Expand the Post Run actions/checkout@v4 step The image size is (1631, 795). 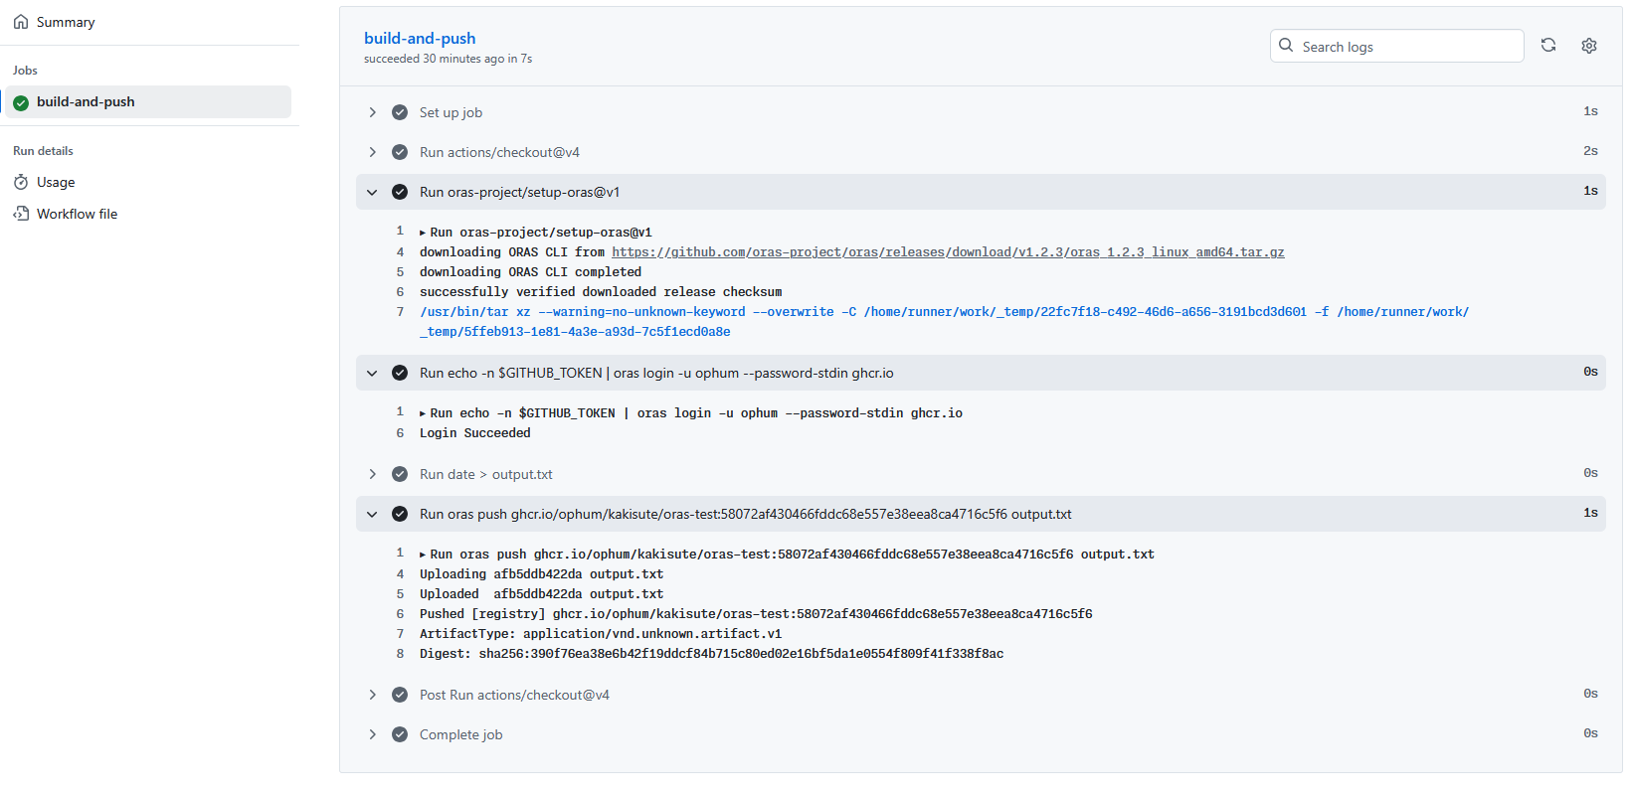373,695
